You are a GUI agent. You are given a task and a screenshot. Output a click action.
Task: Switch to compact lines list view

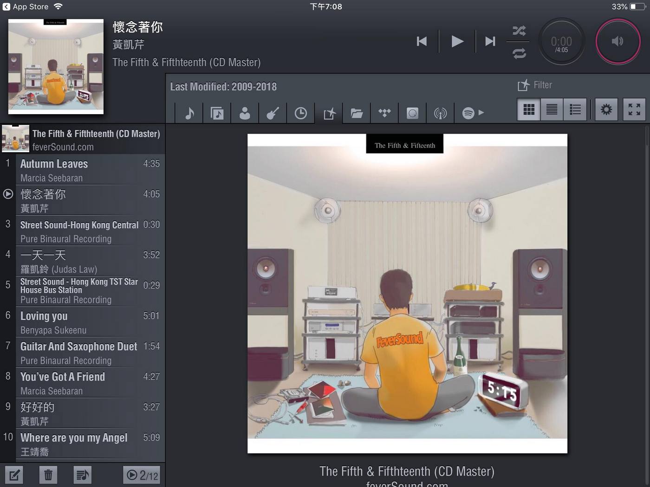(x=552, y=109)
